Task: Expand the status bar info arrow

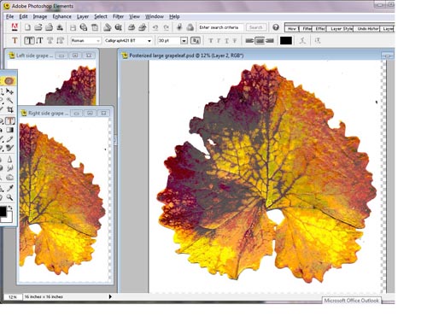Action: (110, 296)
